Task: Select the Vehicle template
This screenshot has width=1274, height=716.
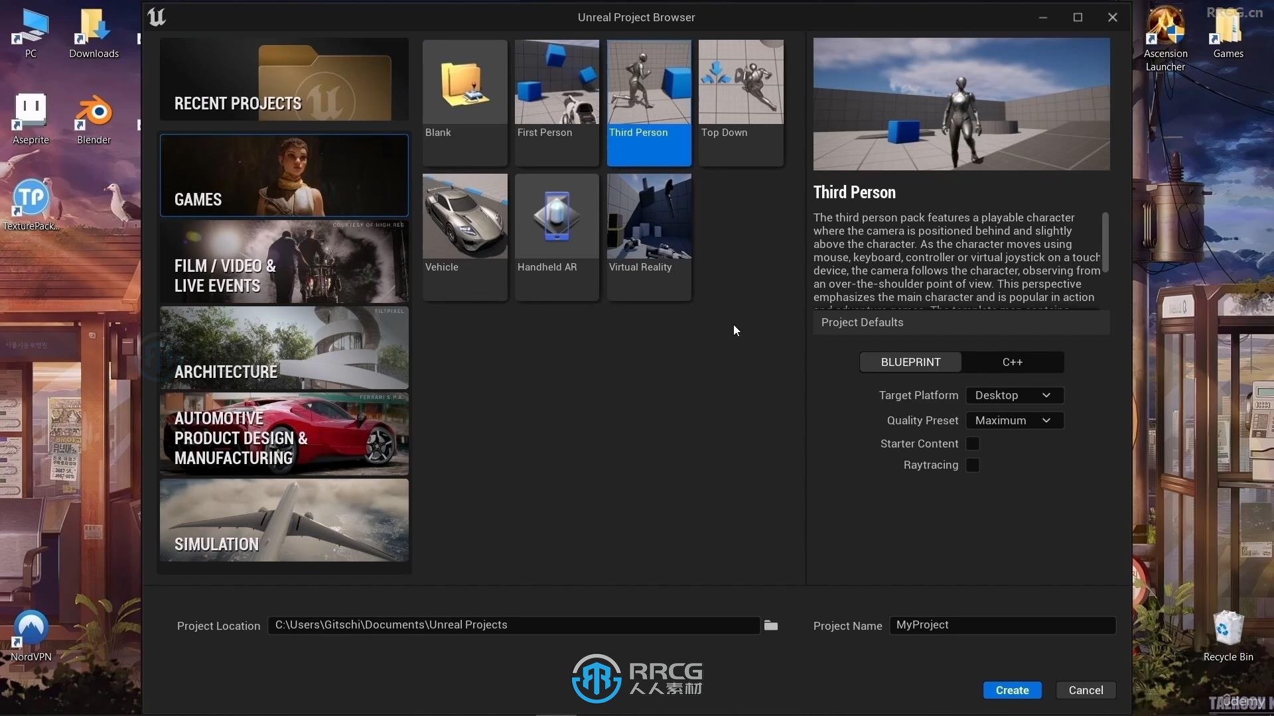Action: point(464,237)
